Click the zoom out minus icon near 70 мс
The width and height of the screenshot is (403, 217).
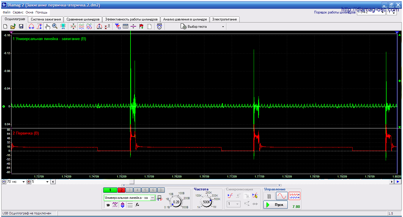pos(4,182)
